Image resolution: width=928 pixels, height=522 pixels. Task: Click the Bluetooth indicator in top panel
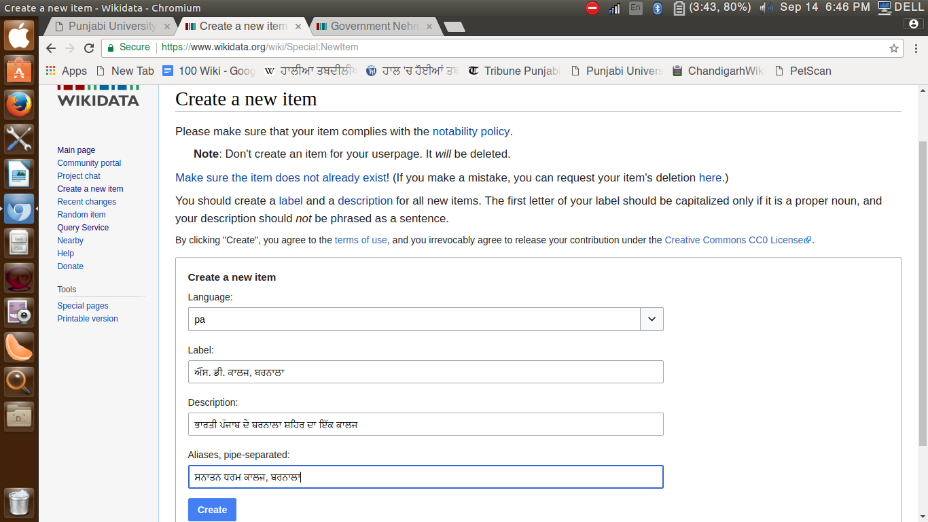pos(657,8)
